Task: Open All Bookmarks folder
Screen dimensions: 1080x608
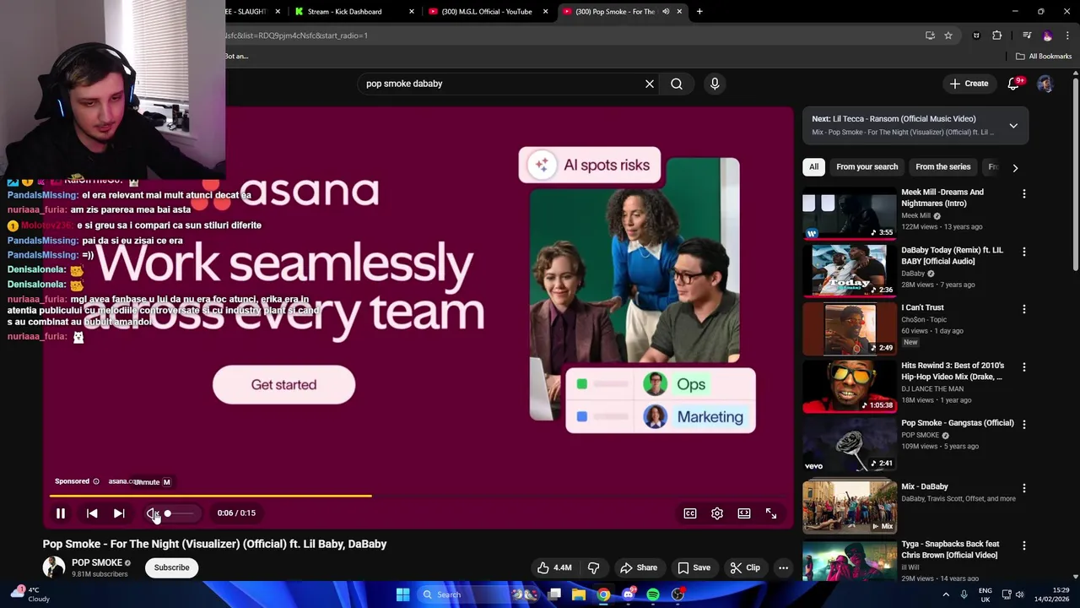Action: coord(1044,57)
